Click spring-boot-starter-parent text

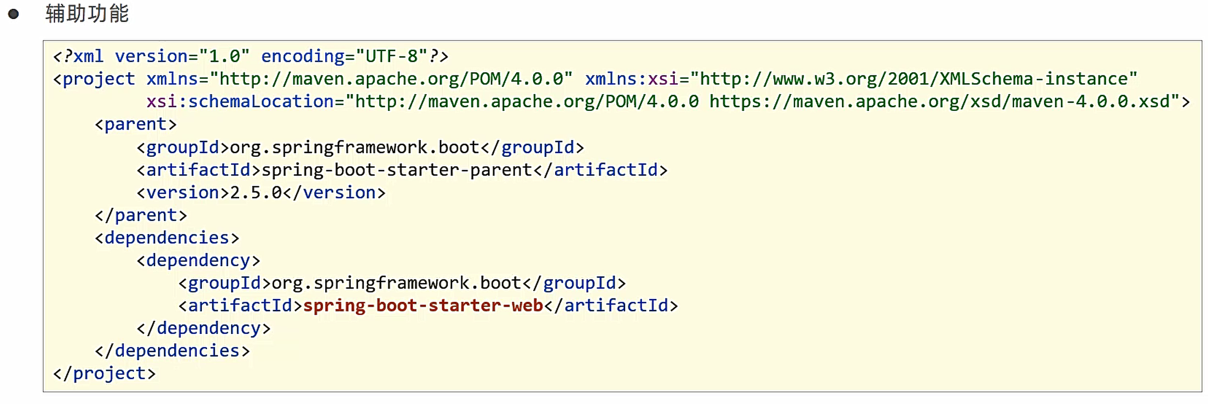tap(397, 170)
